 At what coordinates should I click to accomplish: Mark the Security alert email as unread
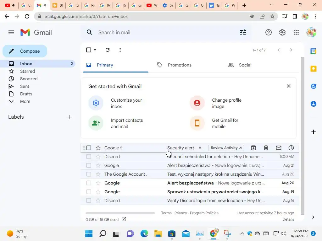[279, 148]
